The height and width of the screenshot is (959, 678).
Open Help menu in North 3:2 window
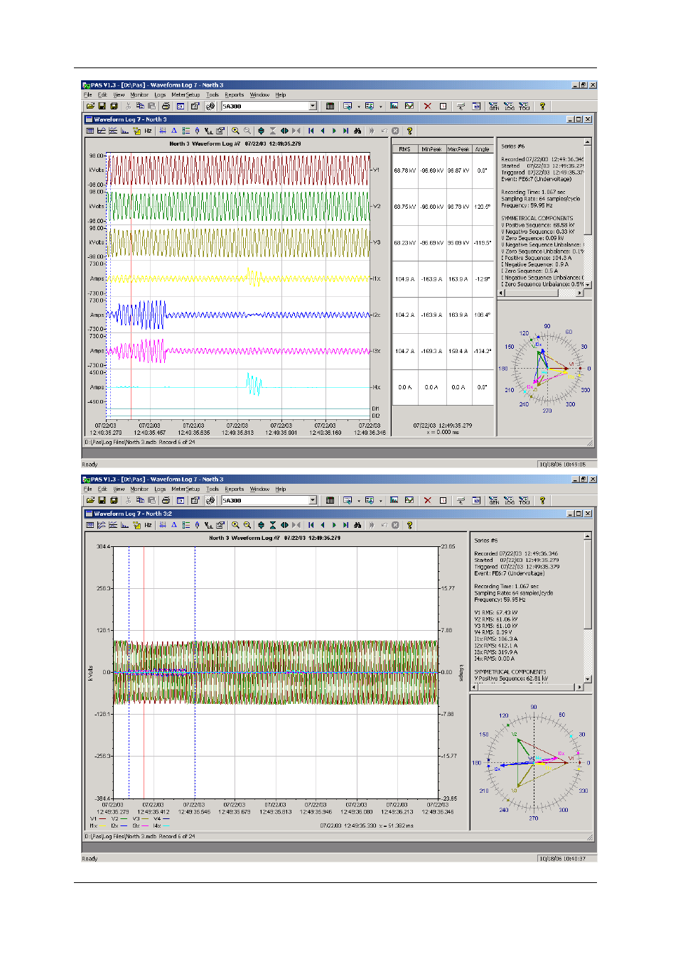281,489
